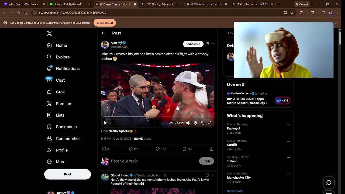Open Premium page

point(60,103)
